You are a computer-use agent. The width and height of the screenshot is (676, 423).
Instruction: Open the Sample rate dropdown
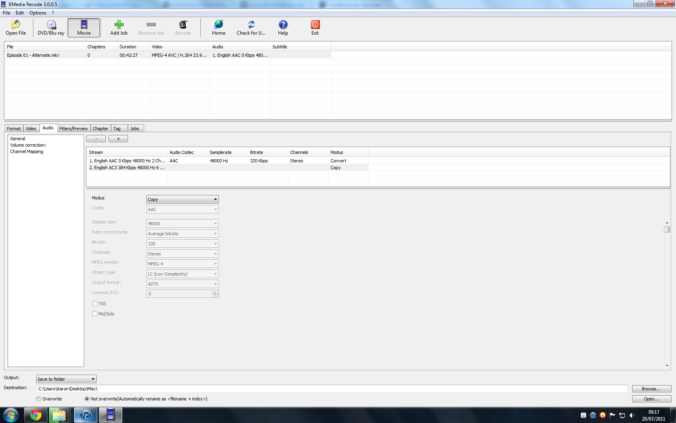point(182,224)
